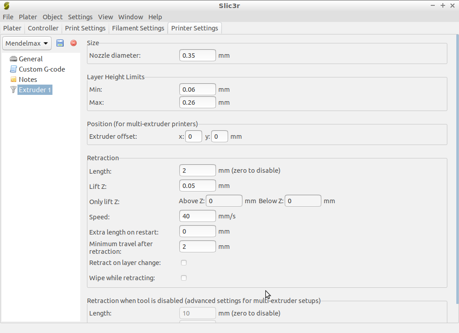
Task: Click the vertical scrollbar on the right
Action: (457, 169)
